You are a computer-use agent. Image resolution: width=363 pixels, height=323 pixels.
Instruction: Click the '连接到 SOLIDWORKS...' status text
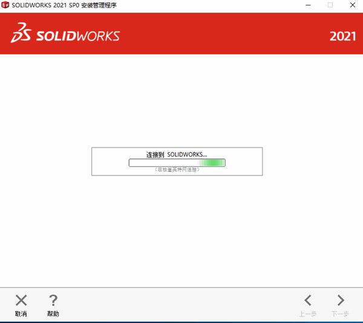(177, 154)
